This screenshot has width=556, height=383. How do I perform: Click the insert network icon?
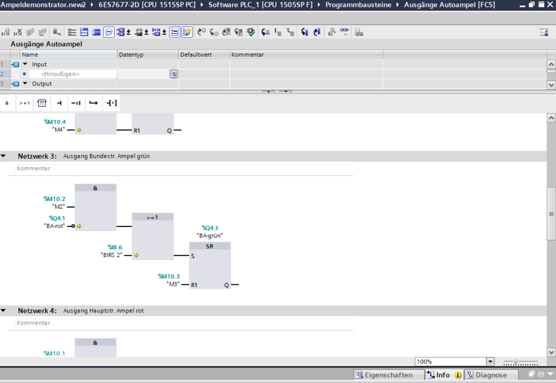click(6, 32)
